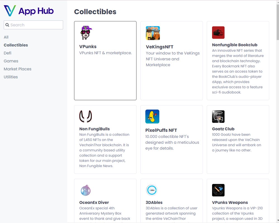Click 'Your window to the VeKings' description
279x223 pixels.
(x=173, y=53)
